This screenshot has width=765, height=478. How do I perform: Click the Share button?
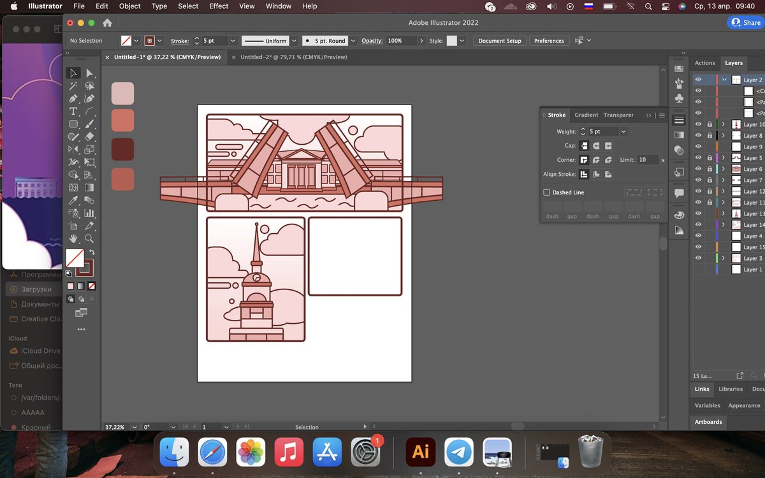click(x=745, y=22)
